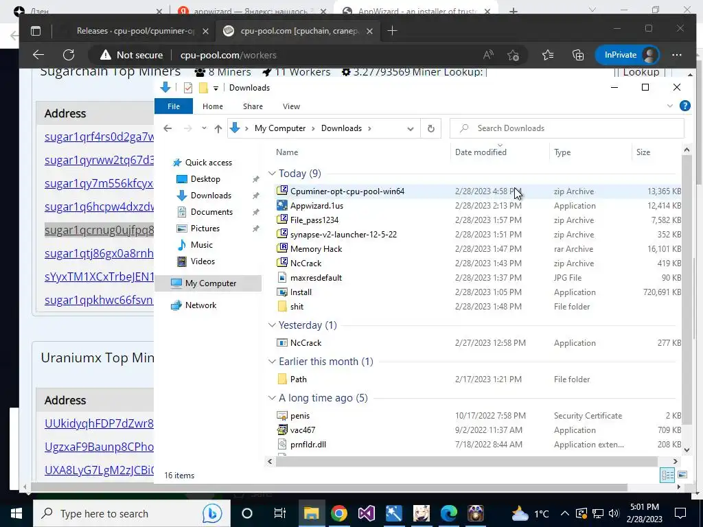The height and width of the screenshot is (527, 703).
Task: Collapse the A long time ago (5) group
Action: coord(272,398)
